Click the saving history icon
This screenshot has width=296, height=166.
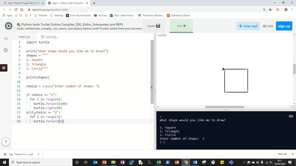(42, 37)
